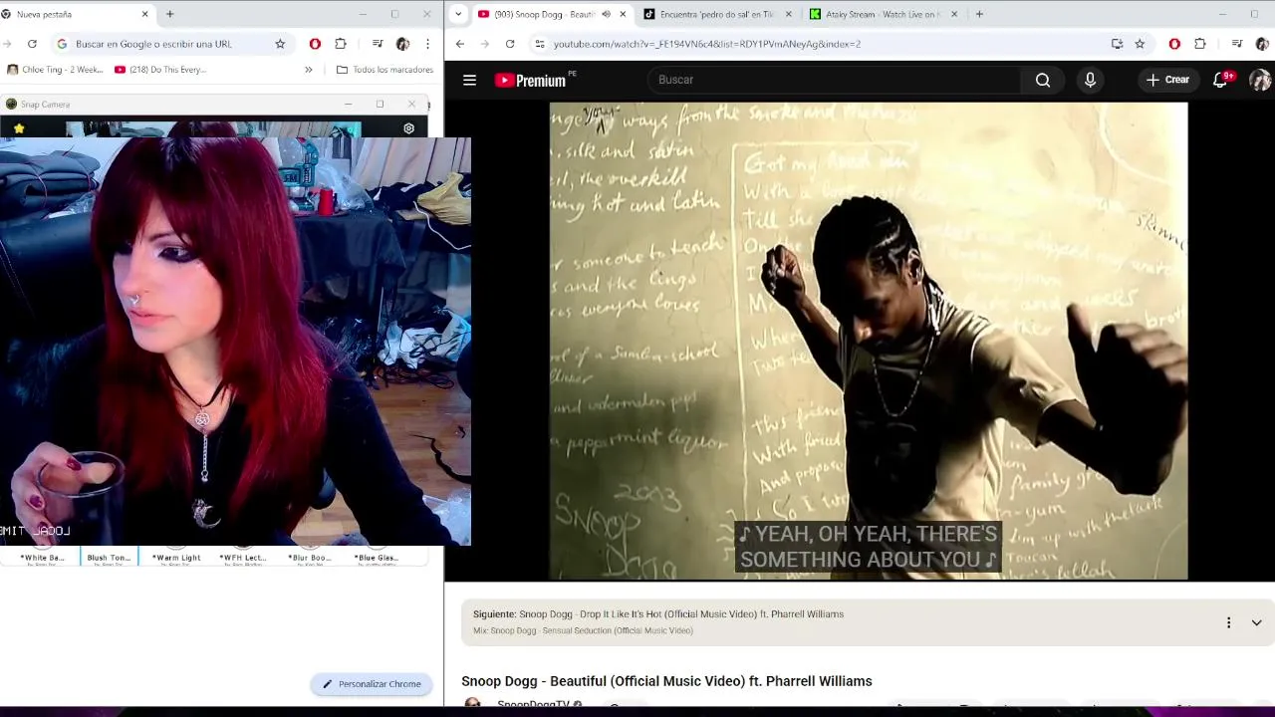Open the Chrome three-dot menu in left window
1275x717 pixels.
pyautogui.click(x=427, y=44)
